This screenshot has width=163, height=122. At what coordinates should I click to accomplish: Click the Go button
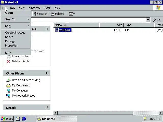156,20
